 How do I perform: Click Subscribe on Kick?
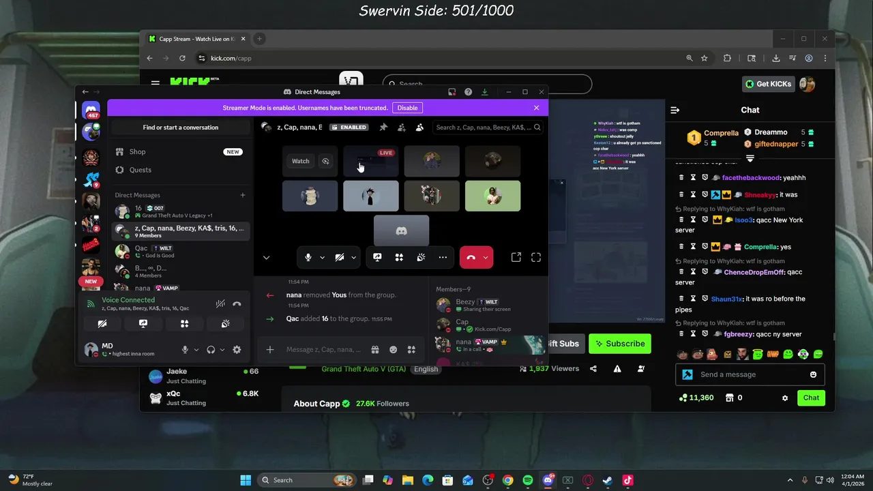tap(620, 344)
